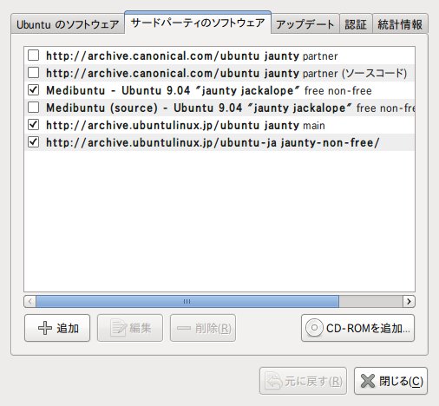Viewport: 439px width, 406px height.
Task: Uncheck ubuntu-ja jaunty-non-free checkbox
Action: coord(34,142)
